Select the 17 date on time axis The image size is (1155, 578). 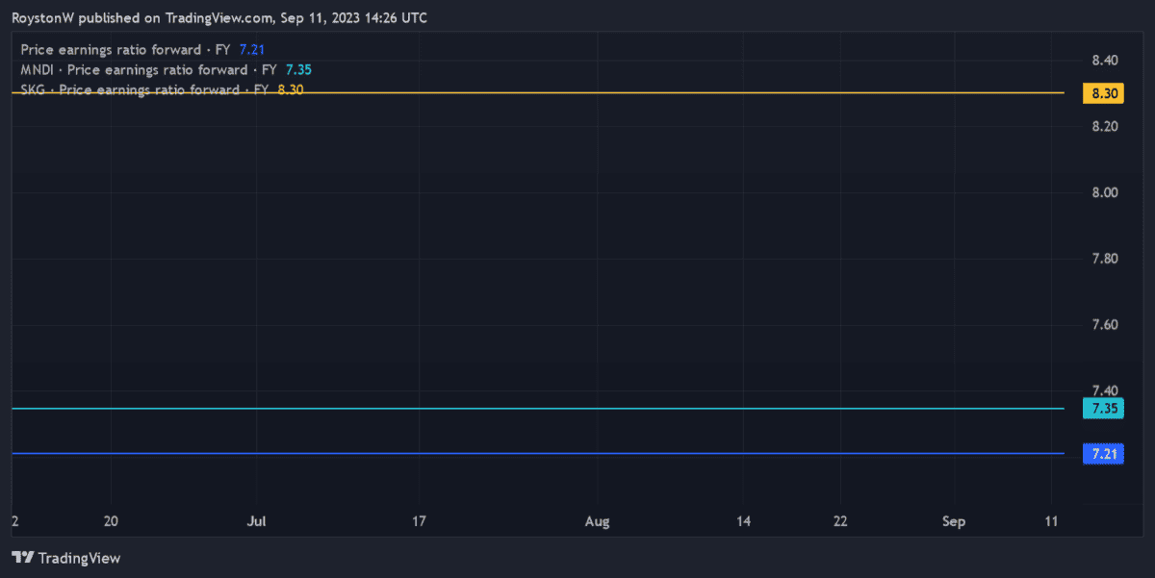[x=419, y=521]
